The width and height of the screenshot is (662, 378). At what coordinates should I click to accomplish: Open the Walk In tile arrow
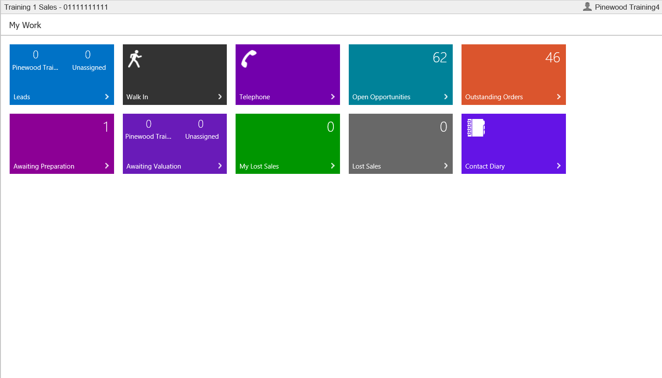pos(220,97)
